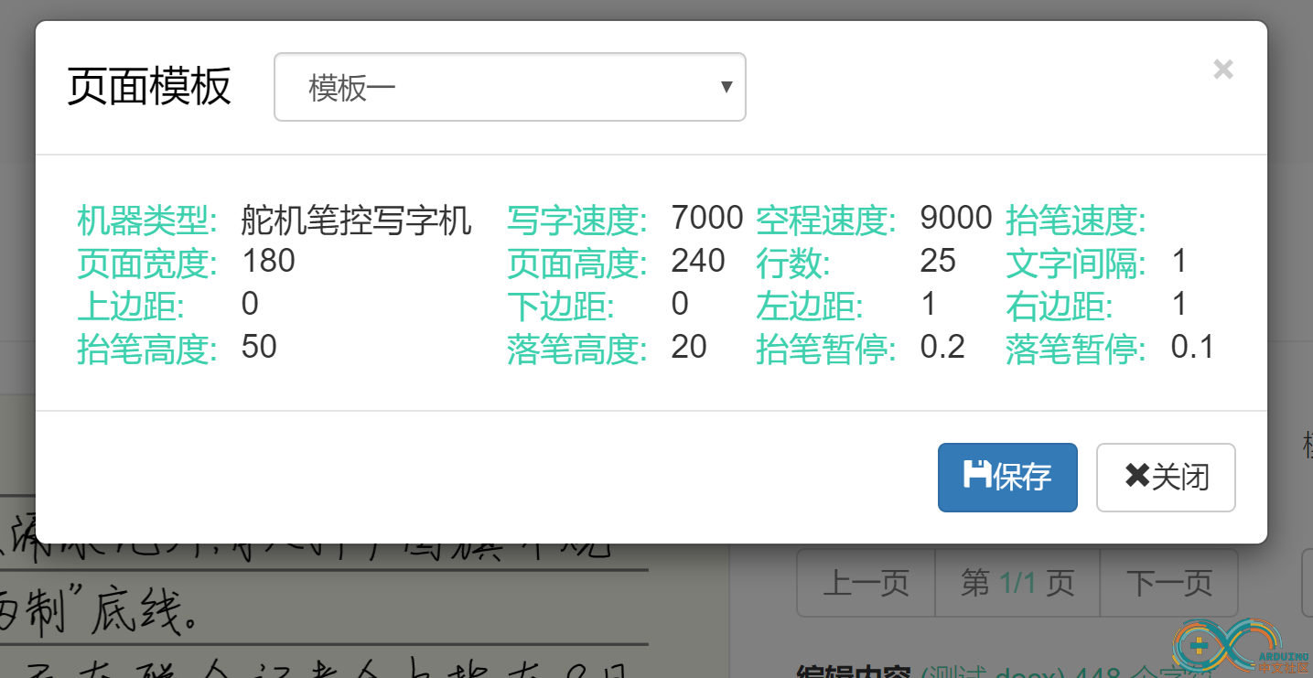
Task: Click the 下边距 label
Action: click(561, 307)
